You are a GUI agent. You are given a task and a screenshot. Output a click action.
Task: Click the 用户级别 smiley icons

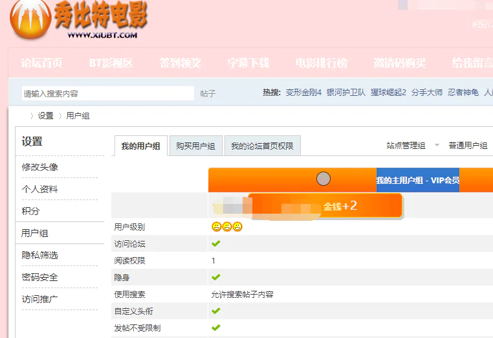(227, 227)
